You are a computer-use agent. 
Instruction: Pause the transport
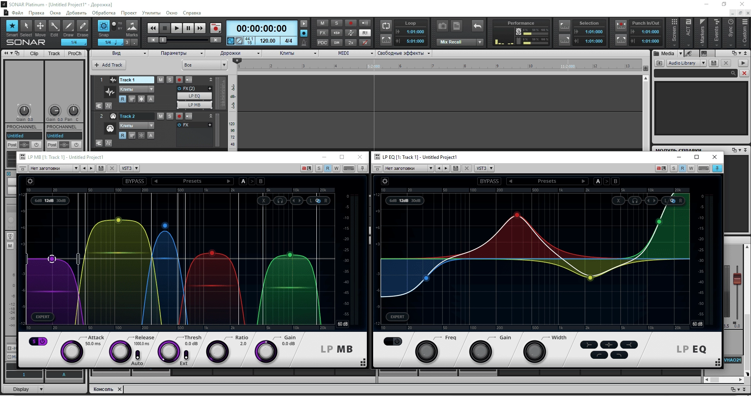coord(188,28)
